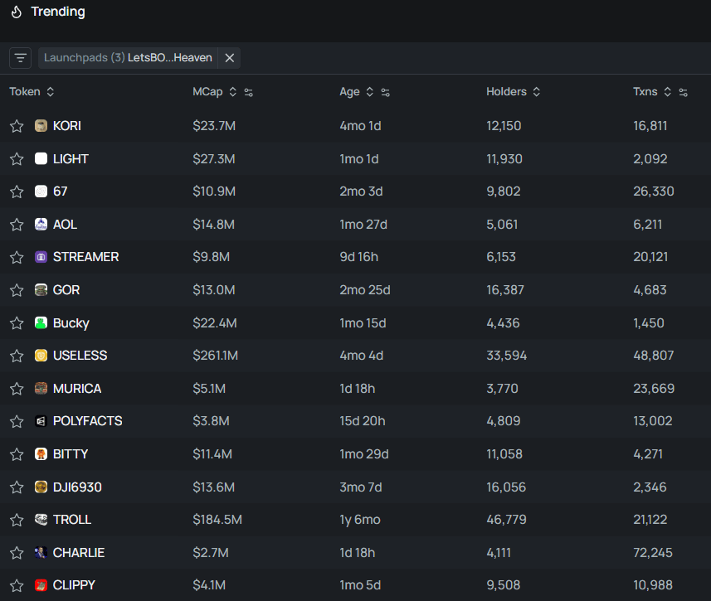Sort by Token column arrows
Image resolution: width=711 pixels, height=601 pixels.
point(50,92)
